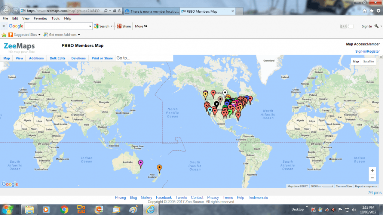Open File Explorer from the taskbar
This screenshot has height=215, width=383.
point(29,209)
